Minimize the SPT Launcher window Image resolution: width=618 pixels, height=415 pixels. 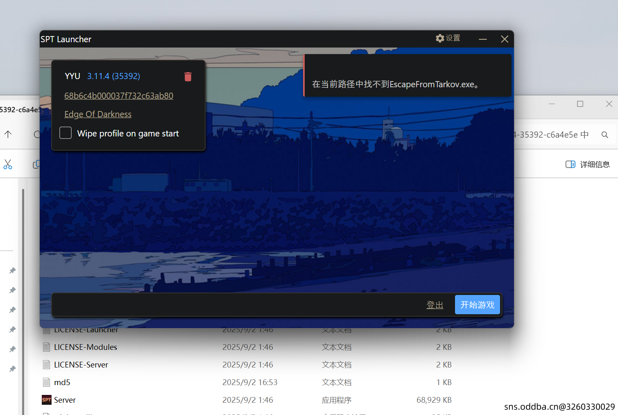(483, 39)
